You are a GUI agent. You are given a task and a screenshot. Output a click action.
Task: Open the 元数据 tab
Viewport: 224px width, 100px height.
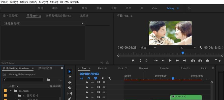coord(84,16)
